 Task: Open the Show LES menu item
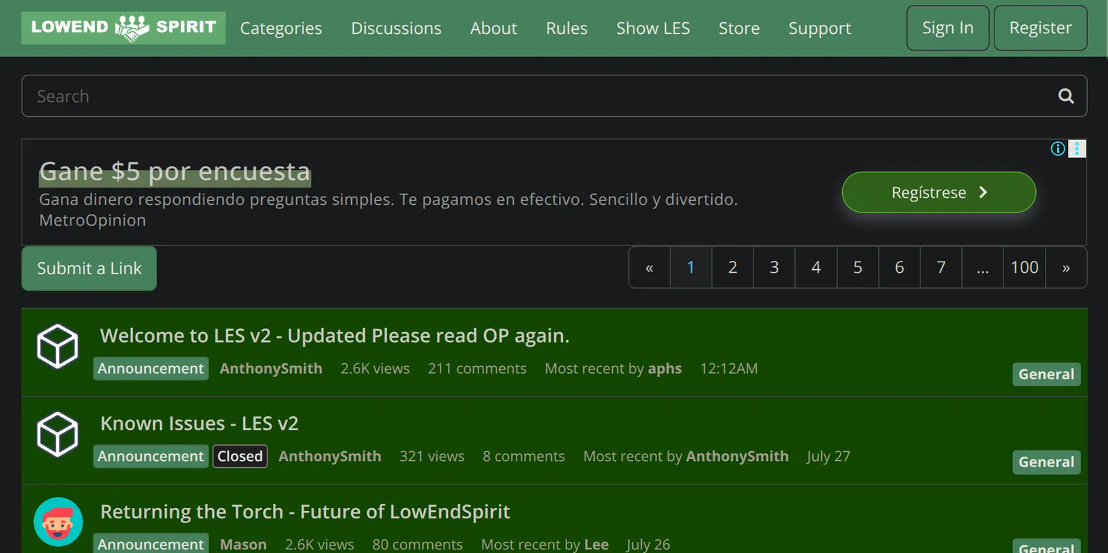pos(653,28)
